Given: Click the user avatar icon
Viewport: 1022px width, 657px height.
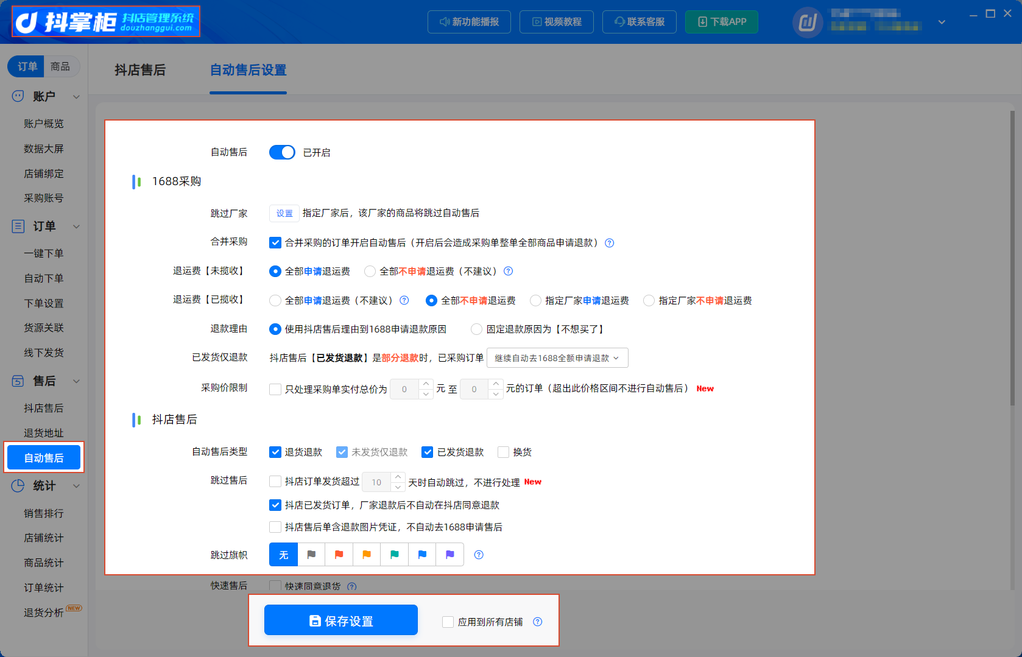Looking at the screenshot, I should pyautogui.click(x=808, y=23).
